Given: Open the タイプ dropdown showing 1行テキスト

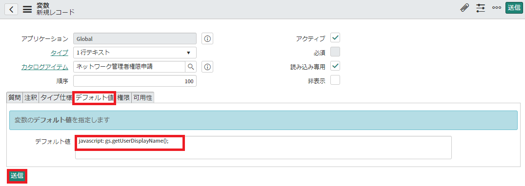Looking at the screenshot, I should 135,53.
